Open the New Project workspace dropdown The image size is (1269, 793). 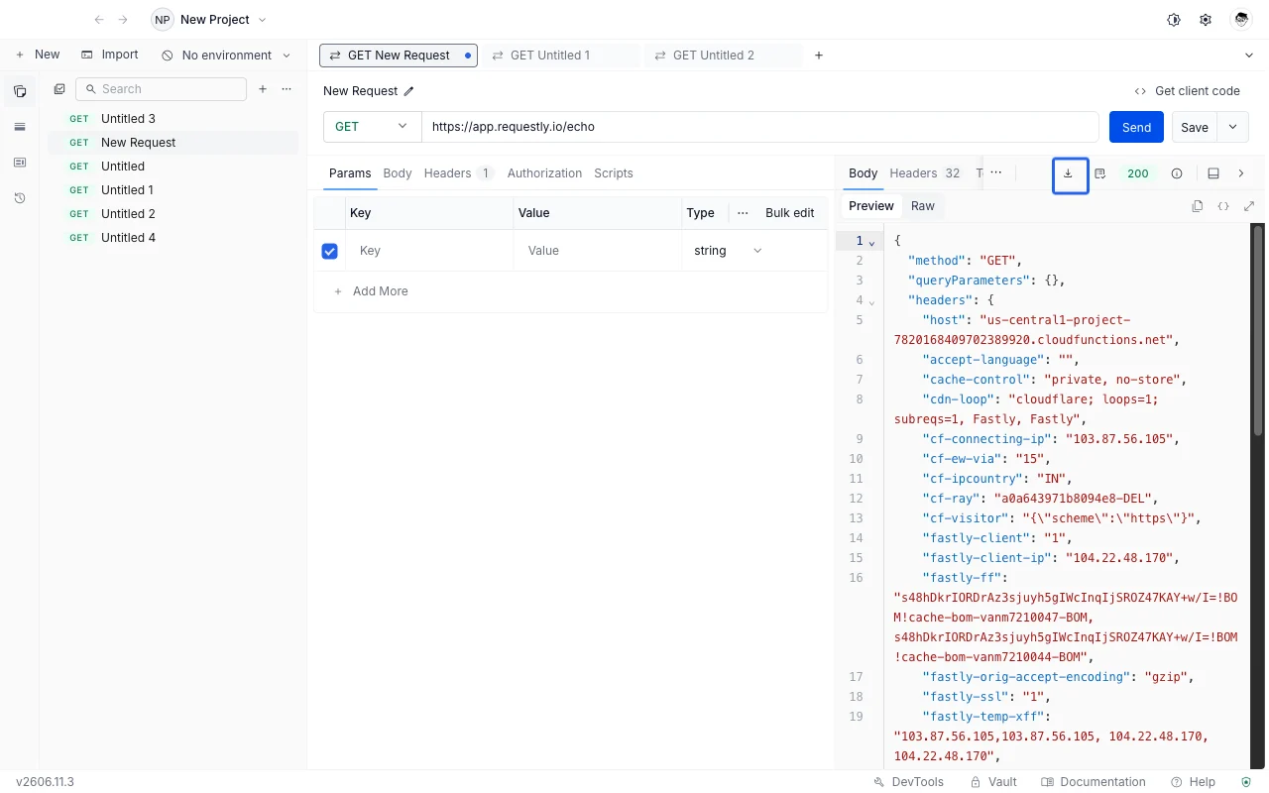[x=210, y=20]
